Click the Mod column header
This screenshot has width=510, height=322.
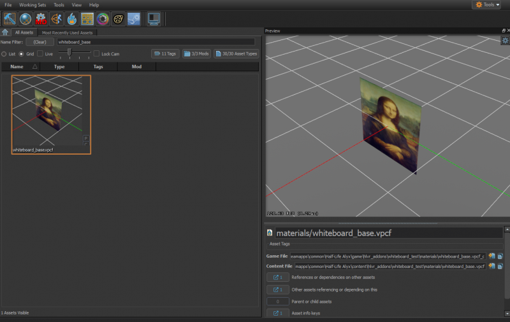tap(136, 67)
